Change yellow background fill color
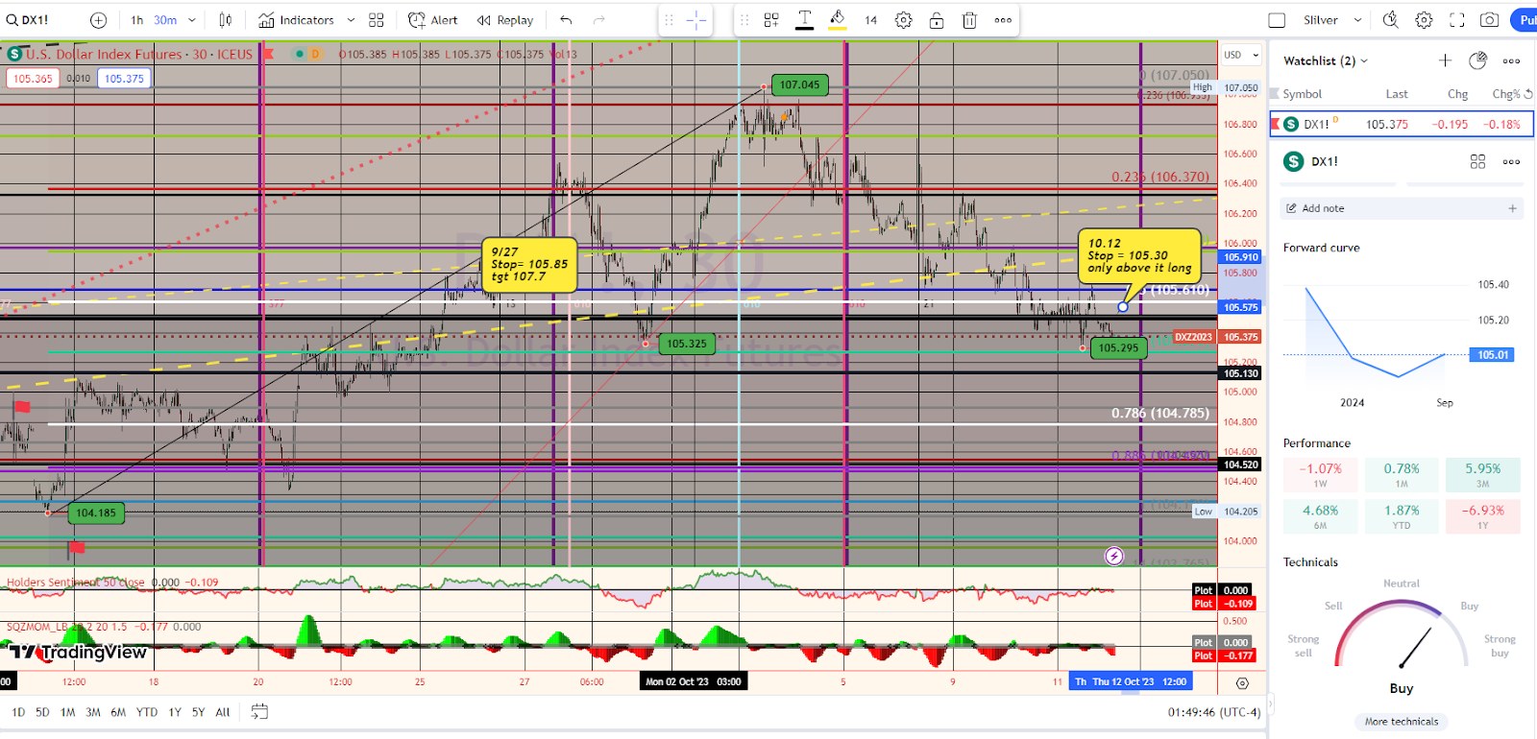1537x739 pixels. click(x=838, y=20)
